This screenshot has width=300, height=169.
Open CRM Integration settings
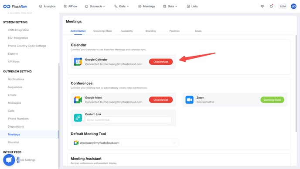click(18, 30)
